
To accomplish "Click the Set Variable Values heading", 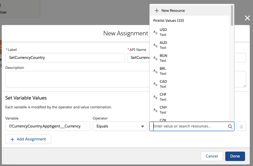I will tap(26, 98).
